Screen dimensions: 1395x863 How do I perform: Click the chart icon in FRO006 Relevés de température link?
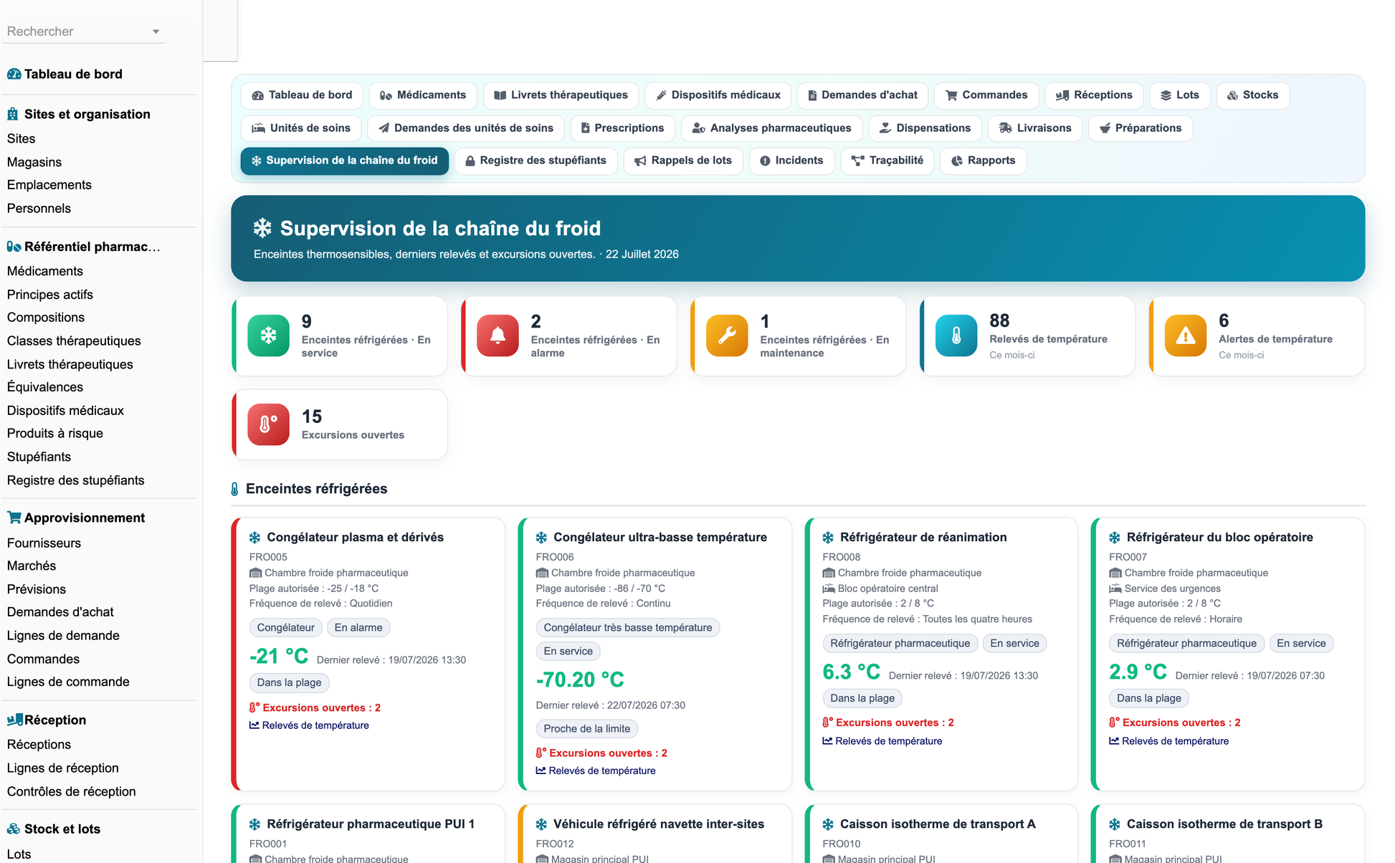pos(541,771)
